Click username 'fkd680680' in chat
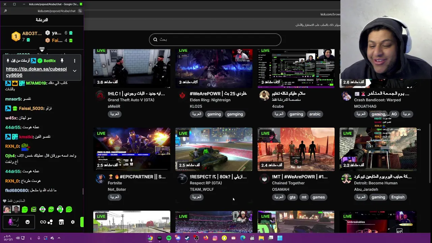Viewport: 432px width, 243px height. tap(17, 190)
